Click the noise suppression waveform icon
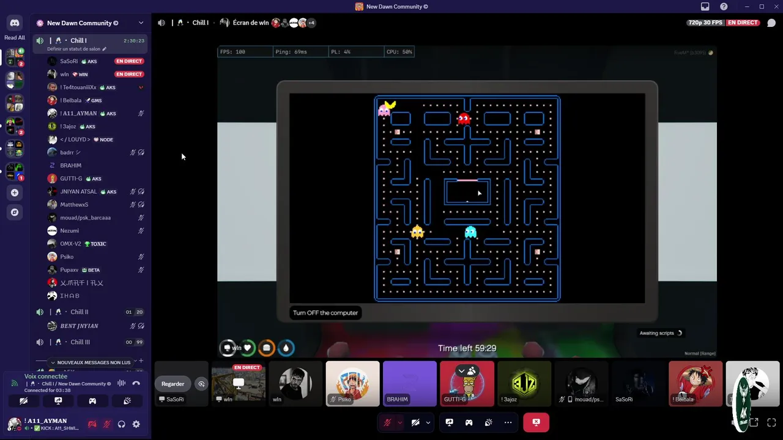783x440 pixels. point(121,383)
